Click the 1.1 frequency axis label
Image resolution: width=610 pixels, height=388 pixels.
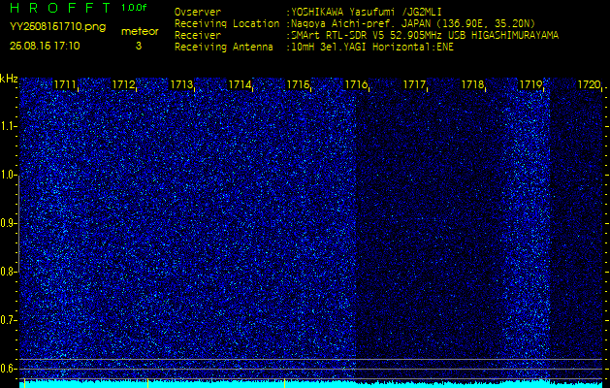pos(8,126)
